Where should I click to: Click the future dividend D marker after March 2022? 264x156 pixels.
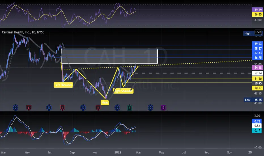pos(150,107)
